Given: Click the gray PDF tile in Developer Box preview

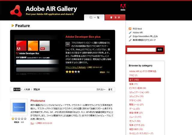Looking at the screenshot, I should [45, 46].
